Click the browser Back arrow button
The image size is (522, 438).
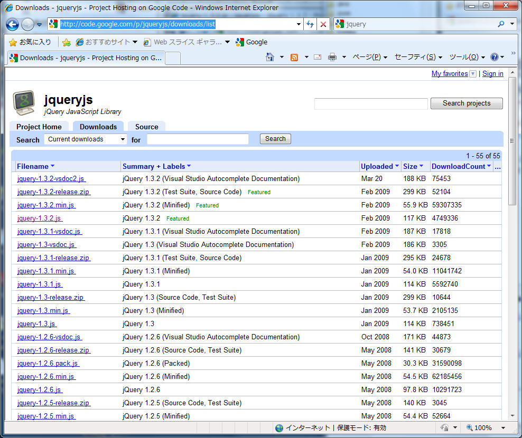click(12, 24)
